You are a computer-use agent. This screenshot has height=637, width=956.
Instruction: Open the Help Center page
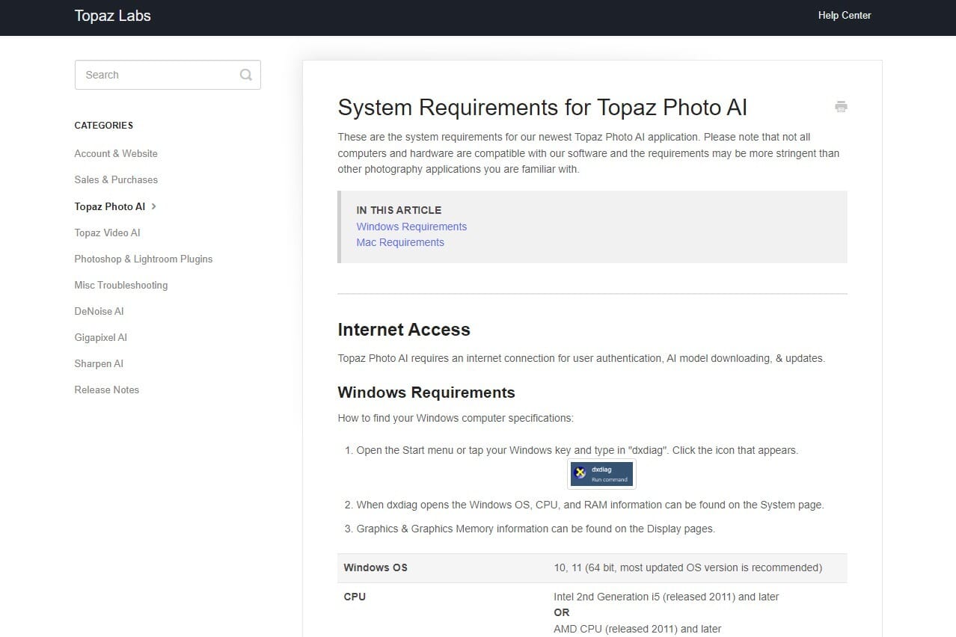pyautogui.click(x=844, y=15)
